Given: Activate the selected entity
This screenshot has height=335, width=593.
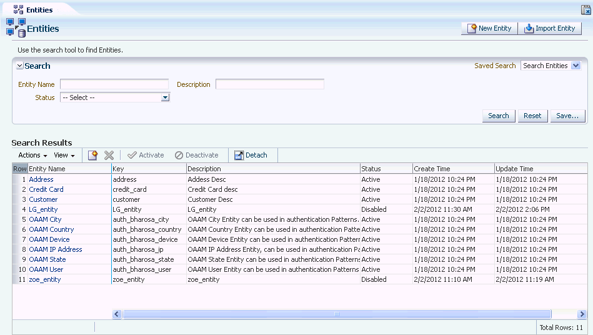Looking at the screenshot, I should tap(146, 155).
